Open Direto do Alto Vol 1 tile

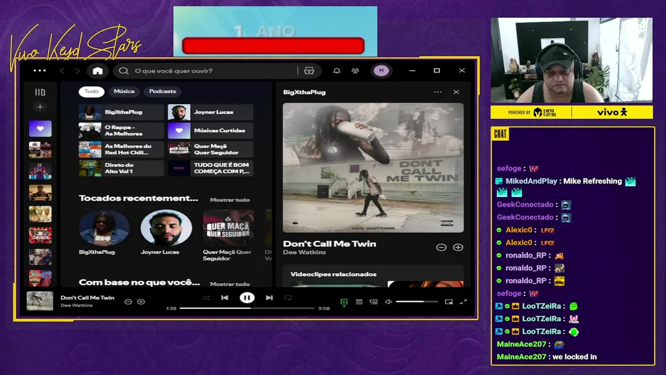121,168
